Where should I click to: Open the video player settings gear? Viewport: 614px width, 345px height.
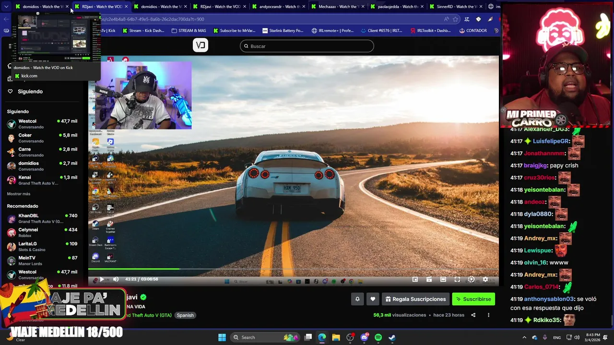[x=485, y=279]
